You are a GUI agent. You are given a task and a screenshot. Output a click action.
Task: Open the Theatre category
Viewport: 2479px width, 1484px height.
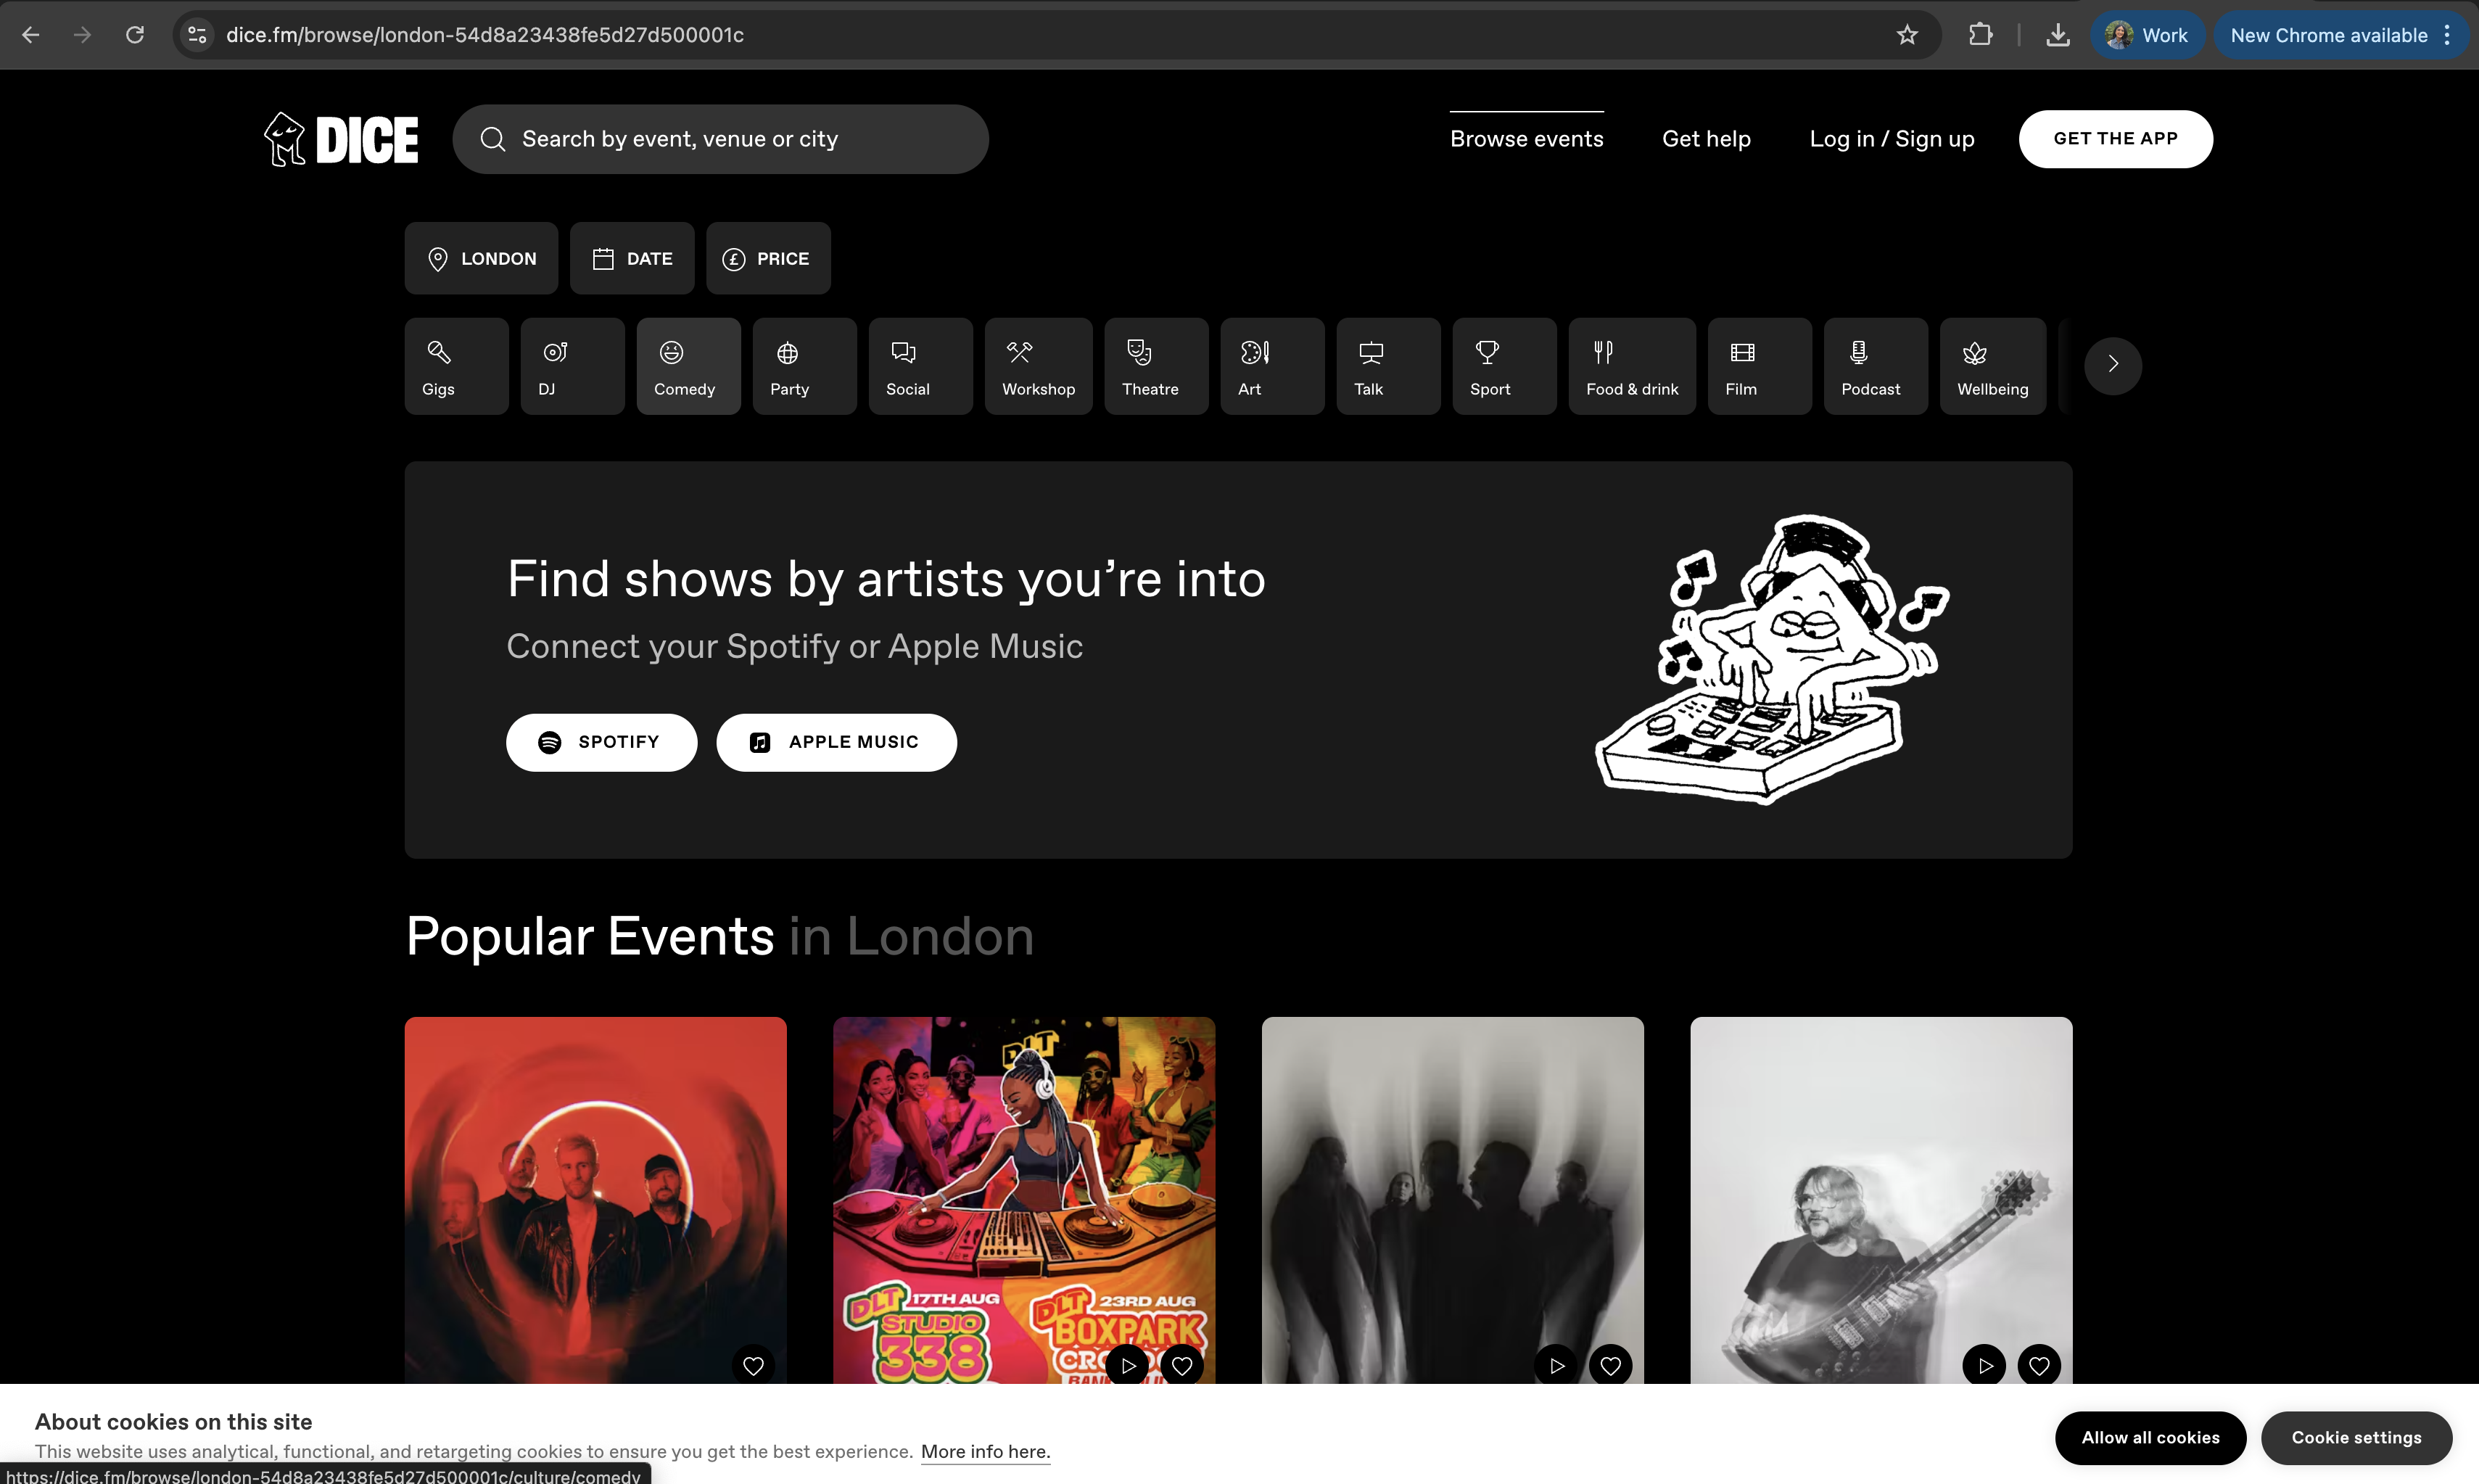(x=1155, y=366)
